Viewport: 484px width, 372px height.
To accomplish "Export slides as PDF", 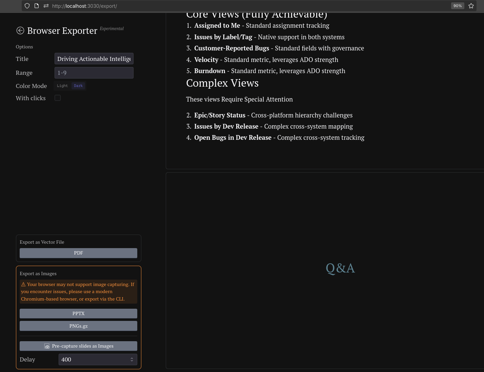I will (78, 253).
